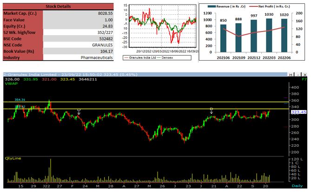The image size is (311, 192).
Task: Select the BSE Code value 532482
Action: pos(106,39)
